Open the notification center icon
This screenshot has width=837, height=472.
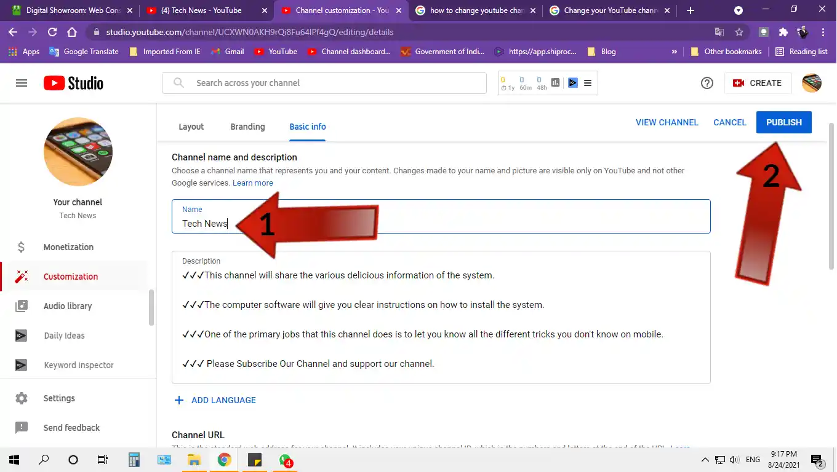pyautogui.click(x=817, y=460)
